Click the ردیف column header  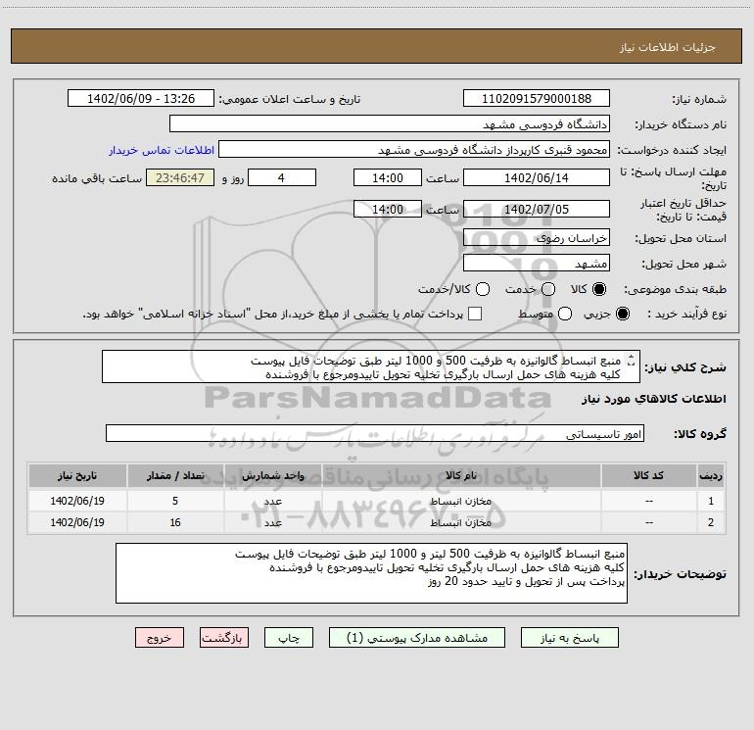pyautogui.click(x=711, y=475)
